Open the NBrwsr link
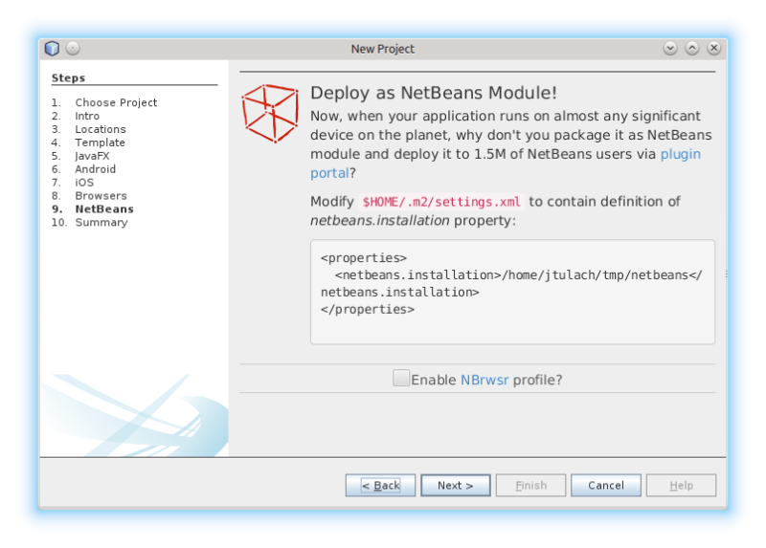766x548 pixels. pyautogui.click(x=484, y=380)
